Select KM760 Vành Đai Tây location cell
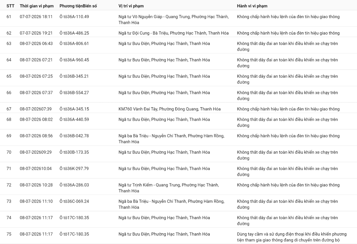 point(170,109)
